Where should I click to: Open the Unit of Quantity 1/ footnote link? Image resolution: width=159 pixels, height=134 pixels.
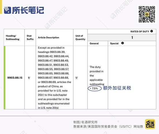pyautogui.click(x=77, y=78)
